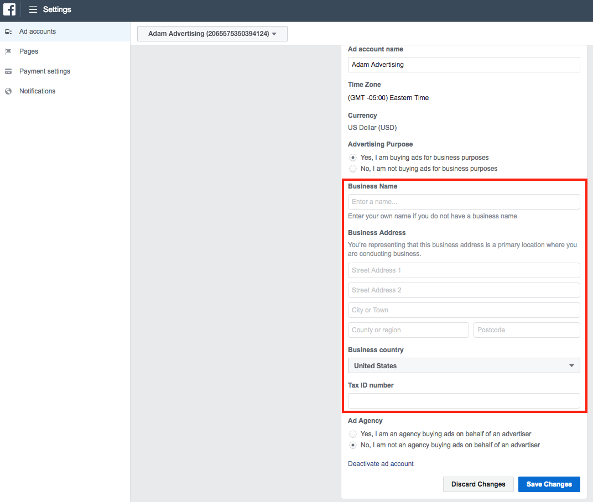Choose 'No, I am not buying ads for business purposes'
Viewport: 593px width, 502px height.
(352, 168)
